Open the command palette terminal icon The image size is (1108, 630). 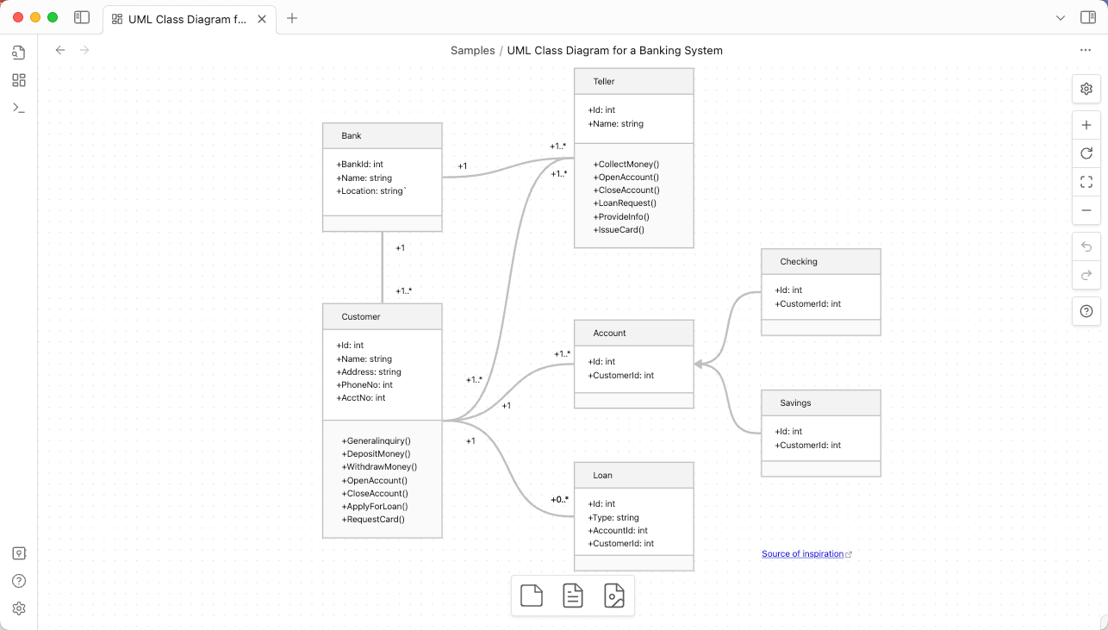(x=19, y=108)
